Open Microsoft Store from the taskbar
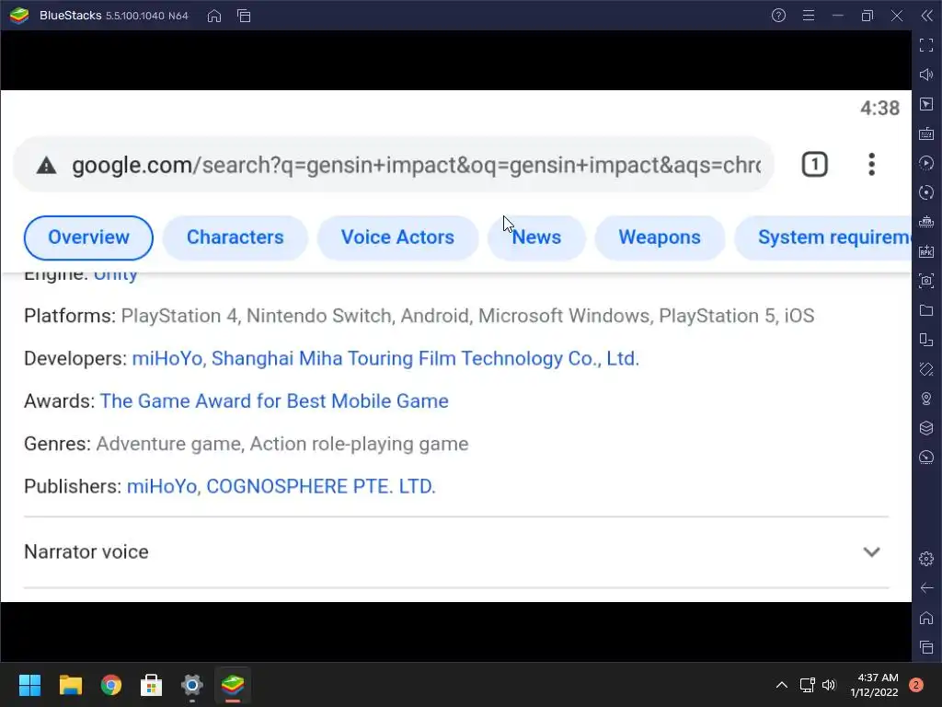Screen dimensions: 942x707 152,685
